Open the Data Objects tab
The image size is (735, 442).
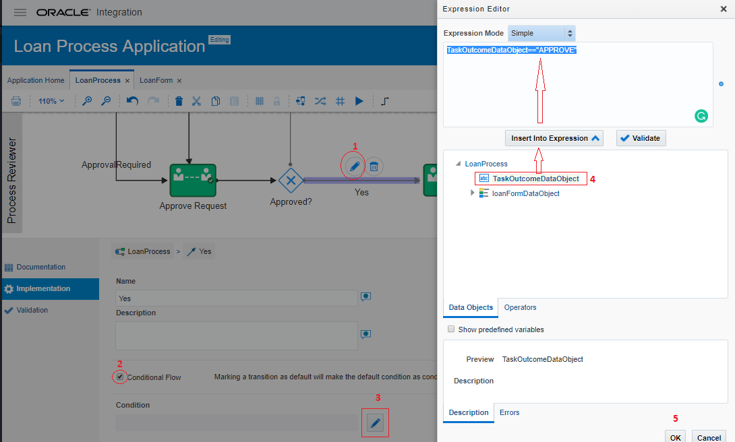point(471,308)
